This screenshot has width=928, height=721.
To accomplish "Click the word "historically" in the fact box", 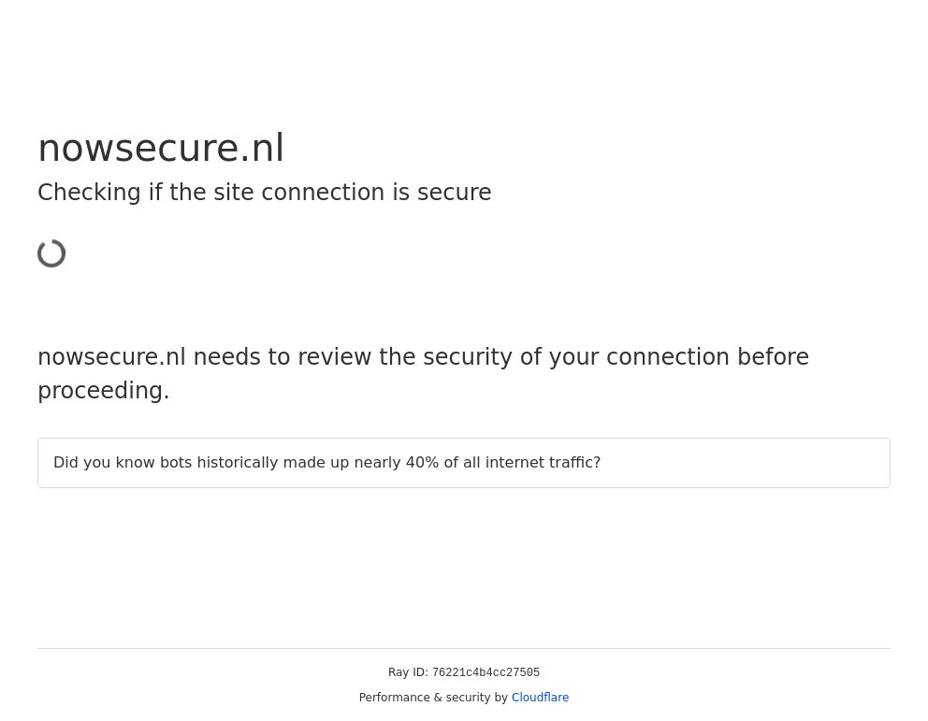I will click(239, 463).
